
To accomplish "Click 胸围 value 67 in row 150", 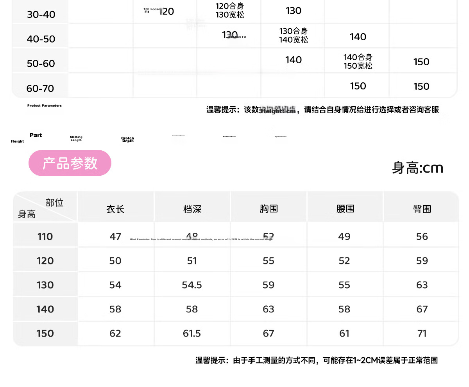I will [x=269, y=333].
